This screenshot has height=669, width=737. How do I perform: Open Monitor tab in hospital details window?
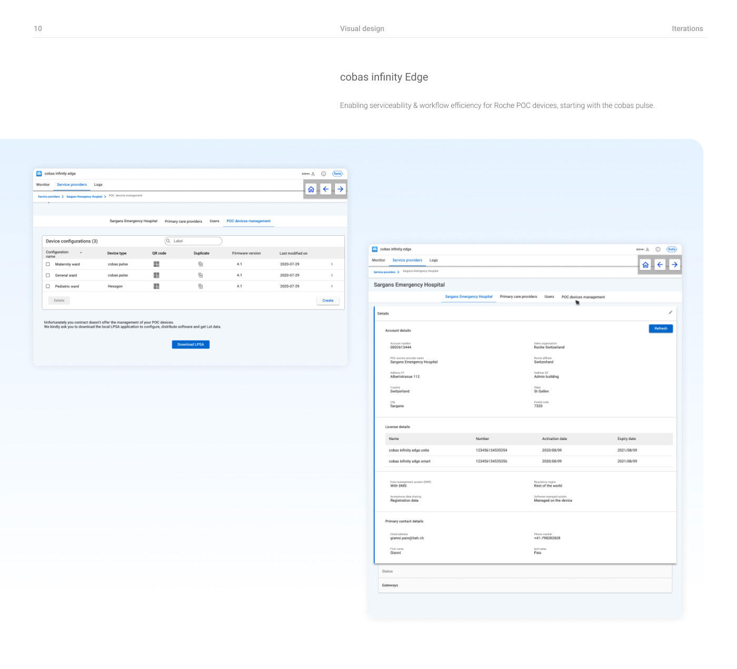coord(379,260)
